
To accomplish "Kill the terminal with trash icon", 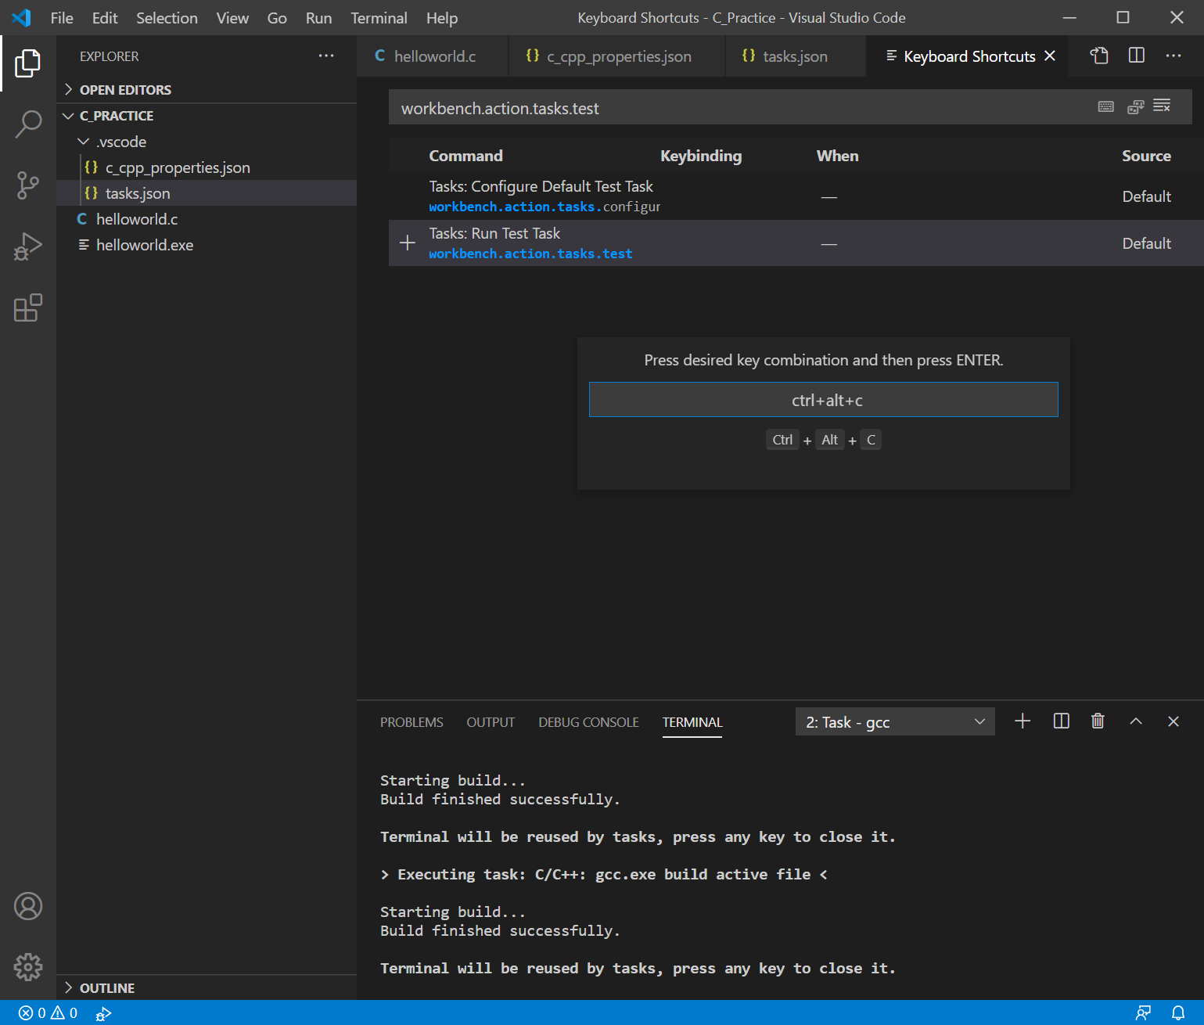I will click(1098, 721).
